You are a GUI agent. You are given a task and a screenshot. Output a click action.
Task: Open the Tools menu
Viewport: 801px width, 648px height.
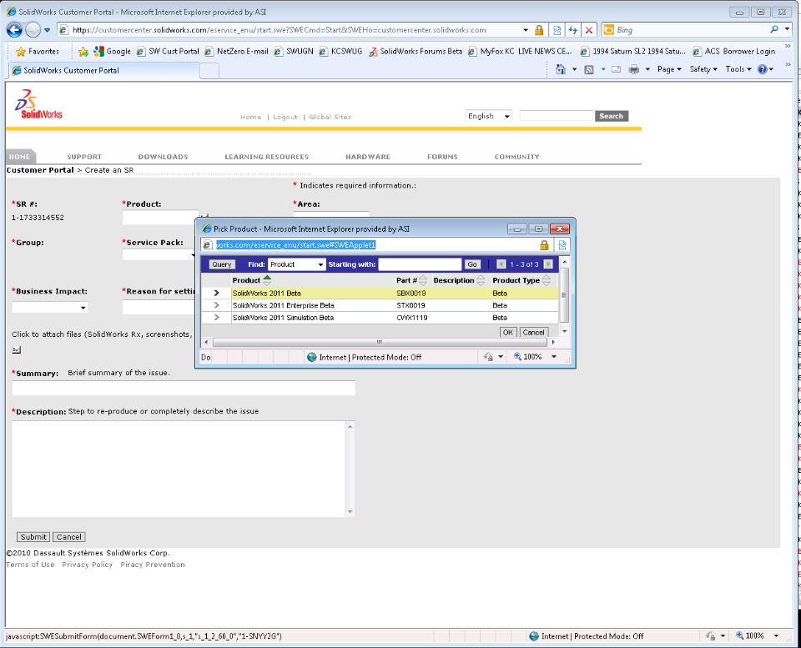pos(738,69)
